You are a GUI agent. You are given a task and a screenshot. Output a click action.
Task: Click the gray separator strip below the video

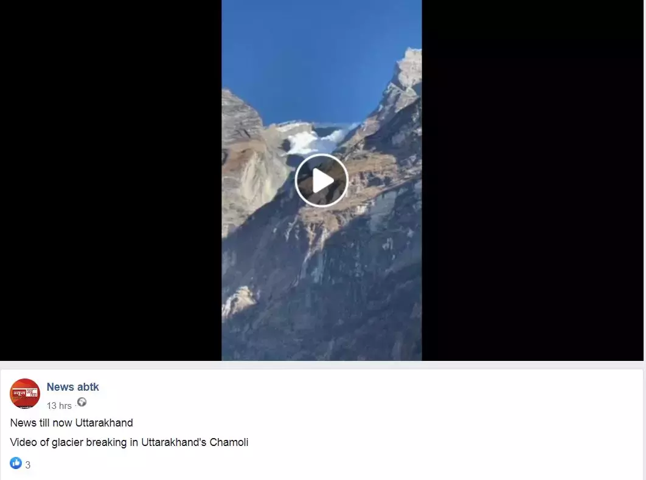tap(321, 365)
